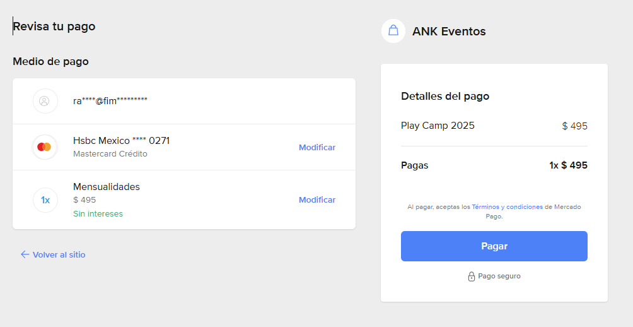
Task: Click the padlock icon next to Pago seguro
Action: pyautogui.click(x=471, y=276)
